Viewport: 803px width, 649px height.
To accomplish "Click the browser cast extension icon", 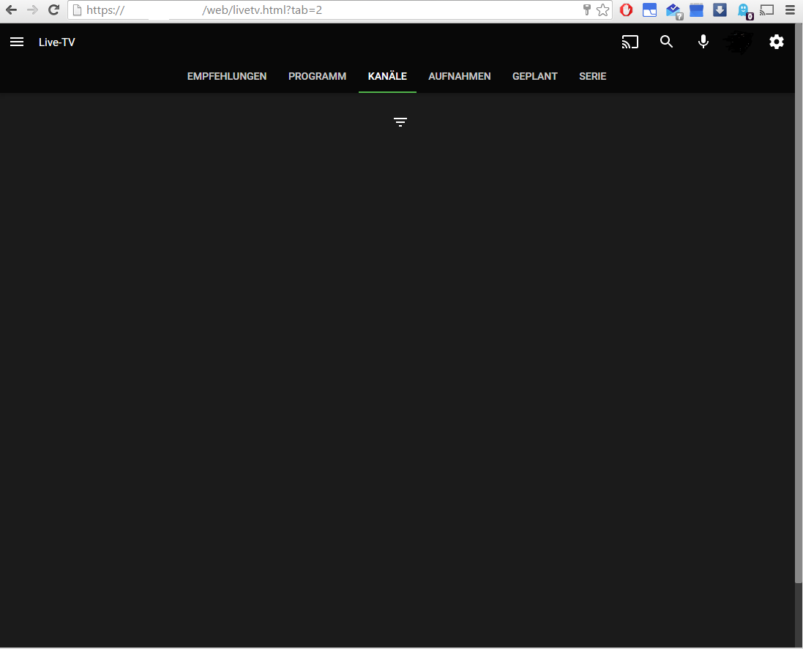I will (x=766, y=10).
